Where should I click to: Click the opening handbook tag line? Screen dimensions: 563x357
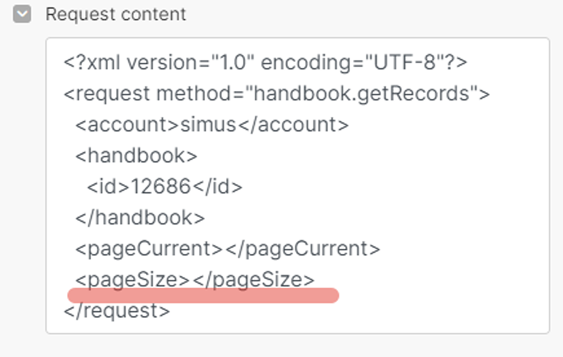pyautogui.click(x=136, y=156)
